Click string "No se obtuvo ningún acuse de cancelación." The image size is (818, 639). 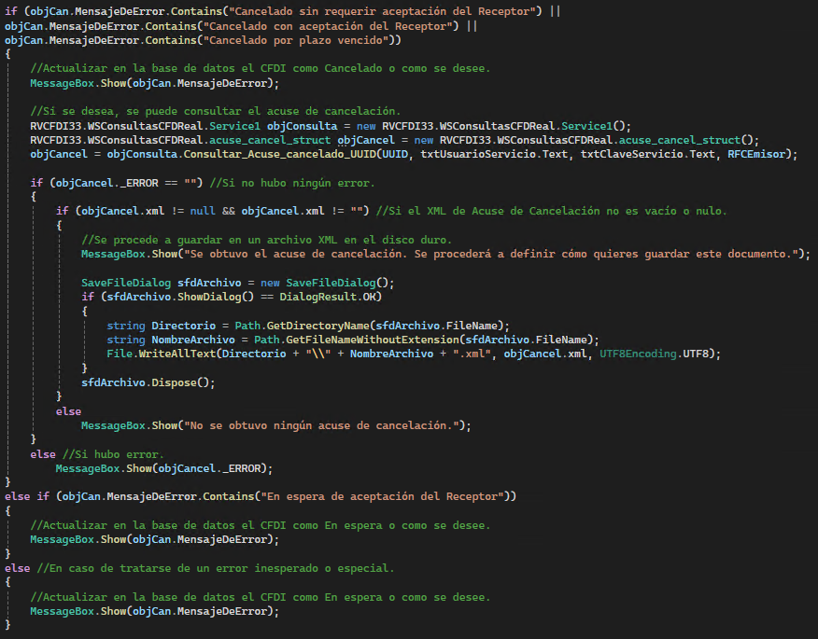321,425
